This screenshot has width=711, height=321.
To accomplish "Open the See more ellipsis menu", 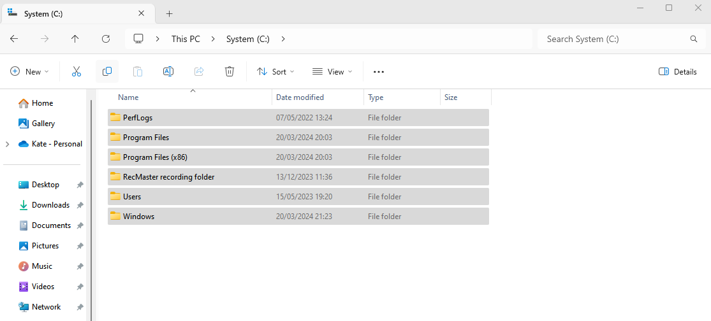I will click(x=379, y=72).
